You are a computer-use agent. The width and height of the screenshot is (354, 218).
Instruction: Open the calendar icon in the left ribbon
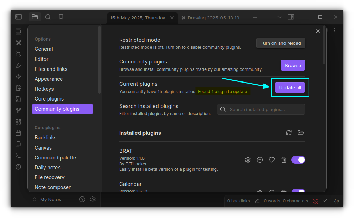coord(18,133)
